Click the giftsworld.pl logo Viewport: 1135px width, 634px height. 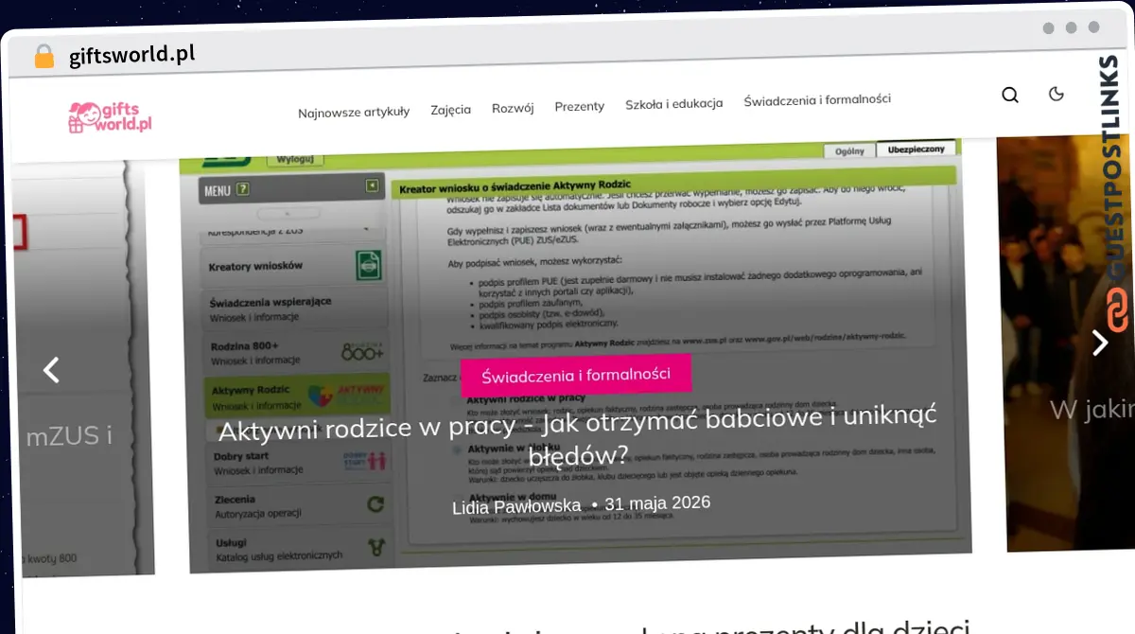(110, 117)
